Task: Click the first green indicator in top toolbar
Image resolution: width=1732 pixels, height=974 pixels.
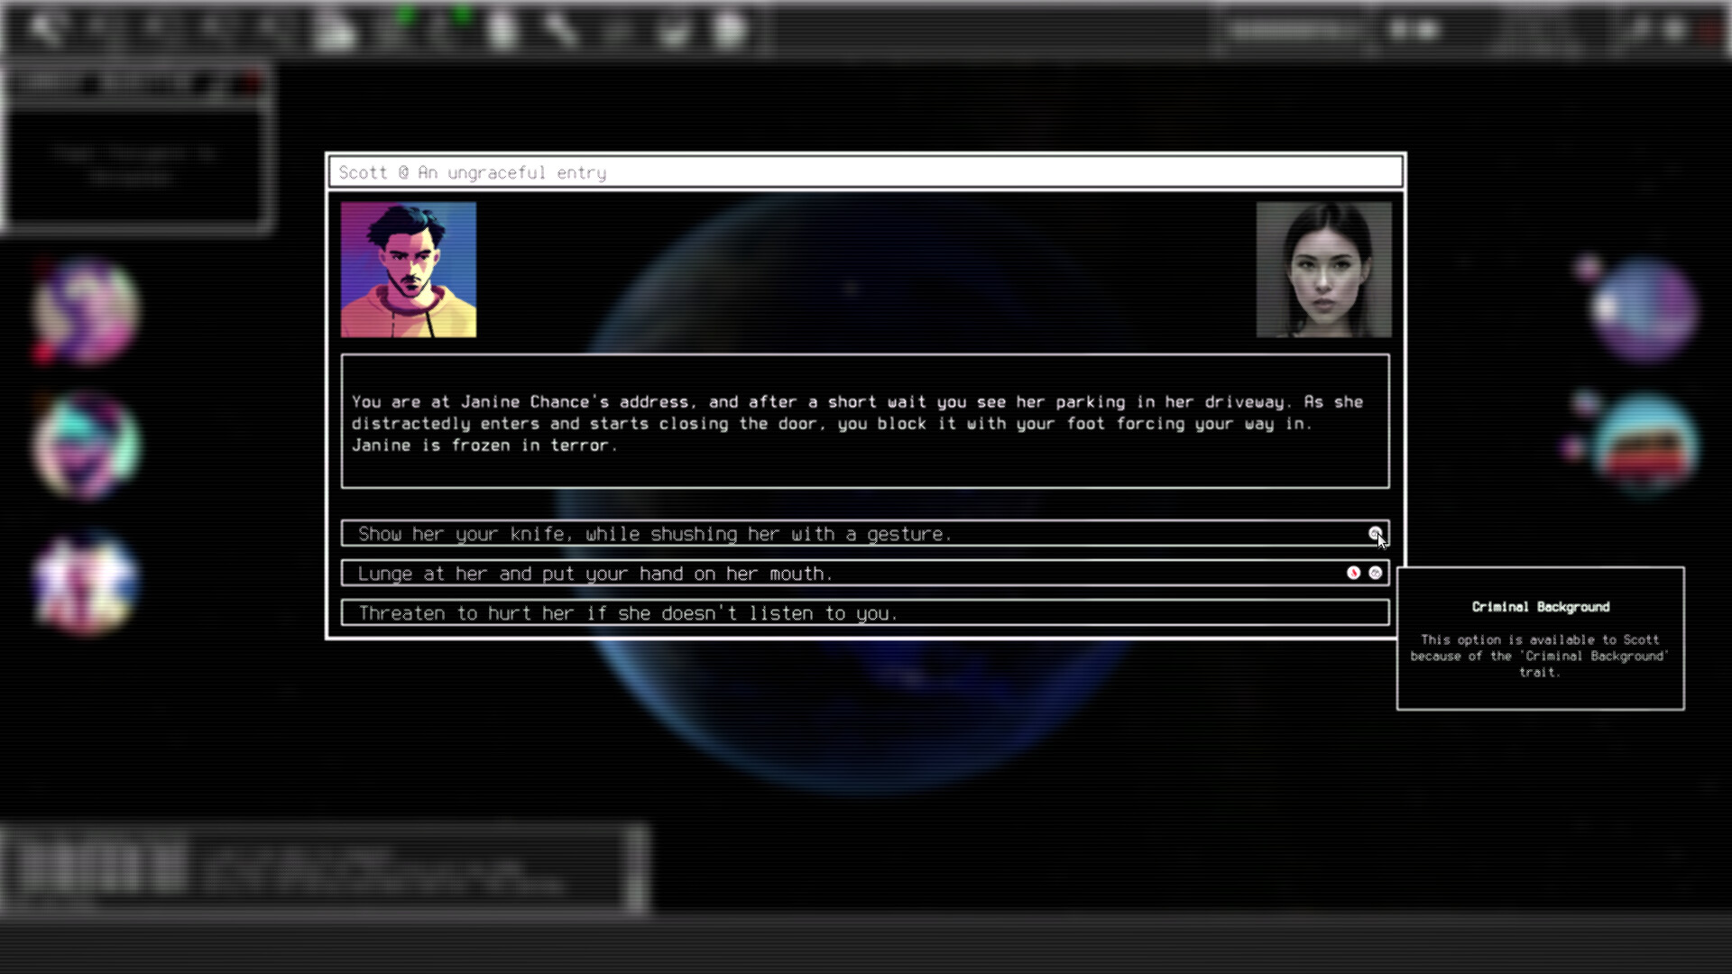Action: (x=405, y=14)
